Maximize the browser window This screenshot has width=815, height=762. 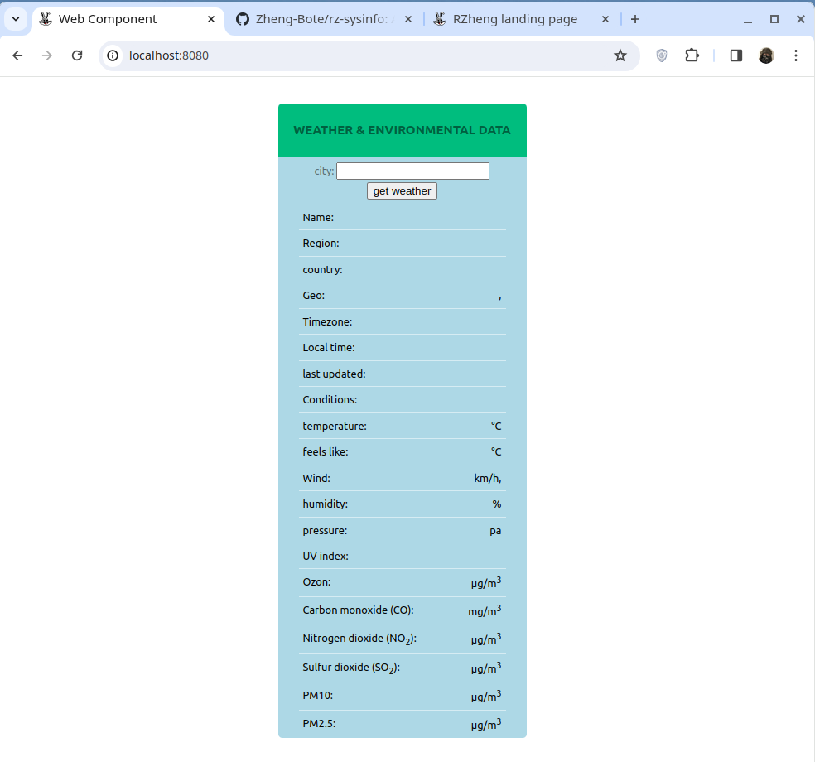[x=774, y=19]
